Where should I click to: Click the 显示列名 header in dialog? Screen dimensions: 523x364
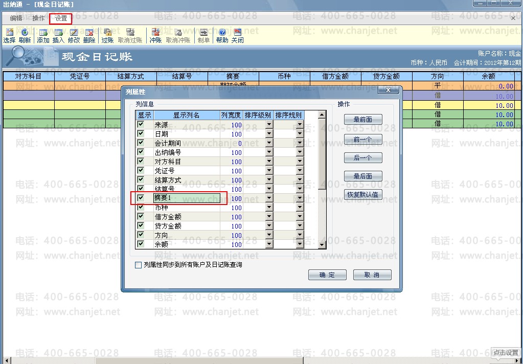point(187,116)
